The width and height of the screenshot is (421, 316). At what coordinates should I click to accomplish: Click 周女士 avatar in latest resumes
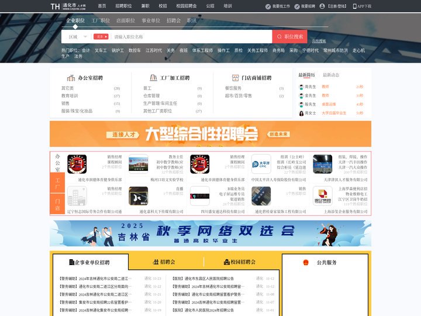click(301, 113)
